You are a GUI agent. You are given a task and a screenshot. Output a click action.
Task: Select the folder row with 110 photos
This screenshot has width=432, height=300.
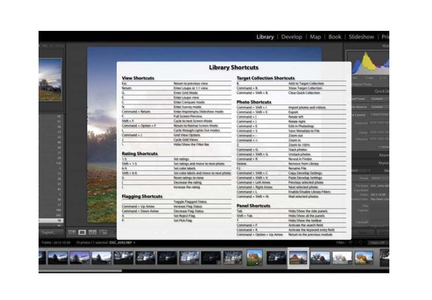click(x=51, y=163)
